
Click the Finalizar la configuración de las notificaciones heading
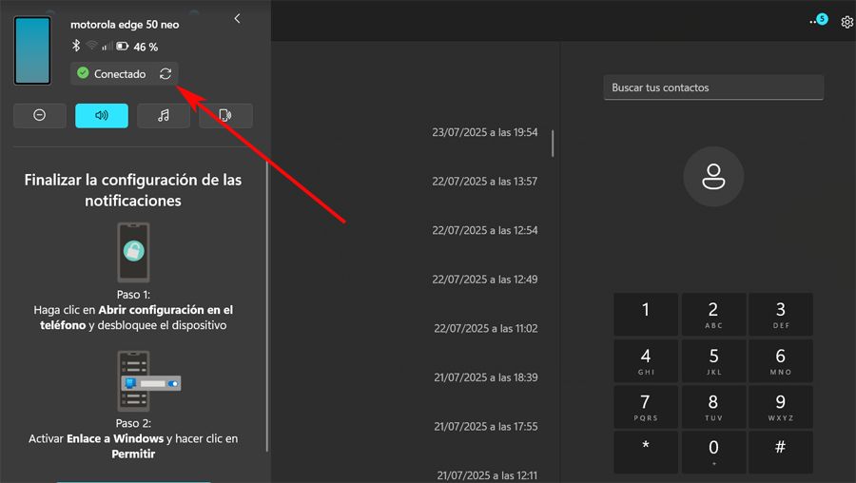pyautogui.click(x=132, y=190)
